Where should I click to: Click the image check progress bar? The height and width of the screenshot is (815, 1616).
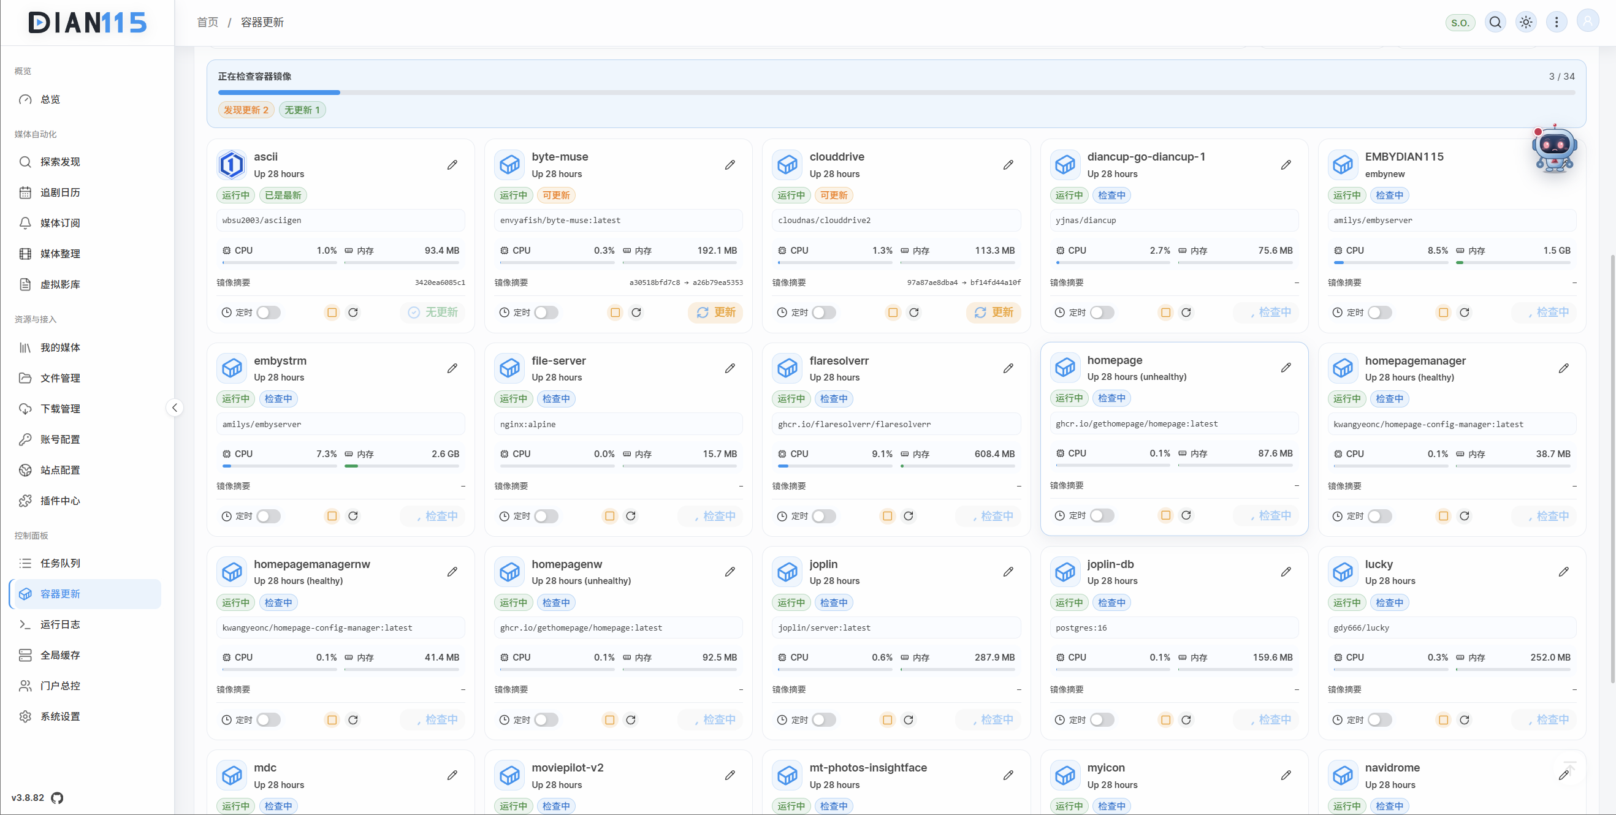[x=896, y=93]
